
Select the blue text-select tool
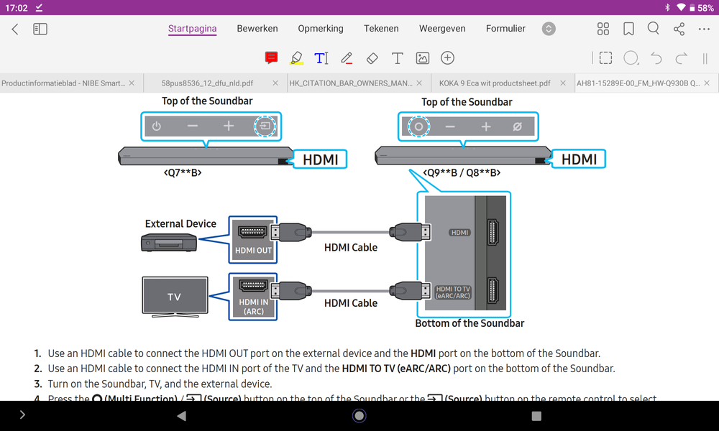pyautogui.click(x=321, y=58)
